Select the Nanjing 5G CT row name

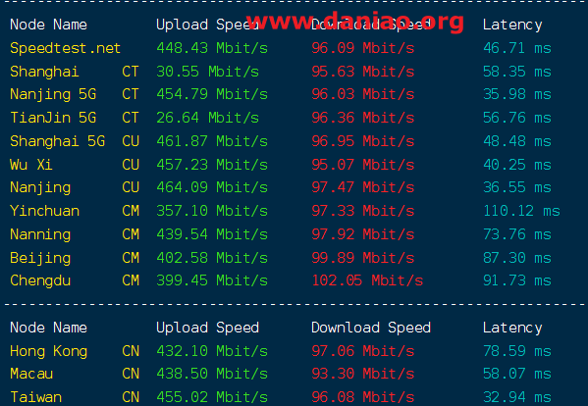point(75,95)
